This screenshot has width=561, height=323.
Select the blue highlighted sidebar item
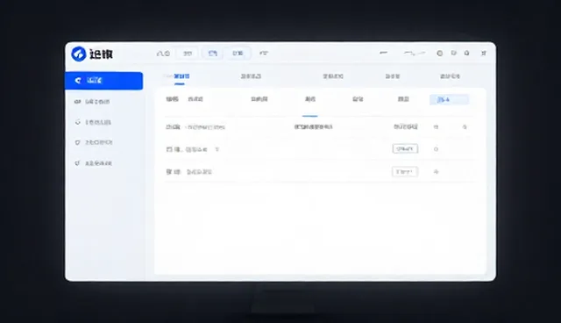103,81
